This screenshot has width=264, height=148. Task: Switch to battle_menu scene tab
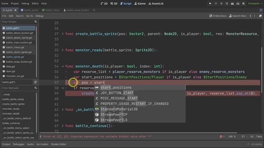point(51,10)
